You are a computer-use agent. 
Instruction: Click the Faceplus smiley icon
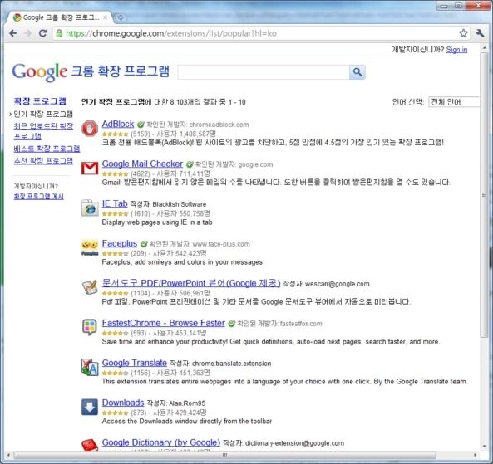coord(90,247)
